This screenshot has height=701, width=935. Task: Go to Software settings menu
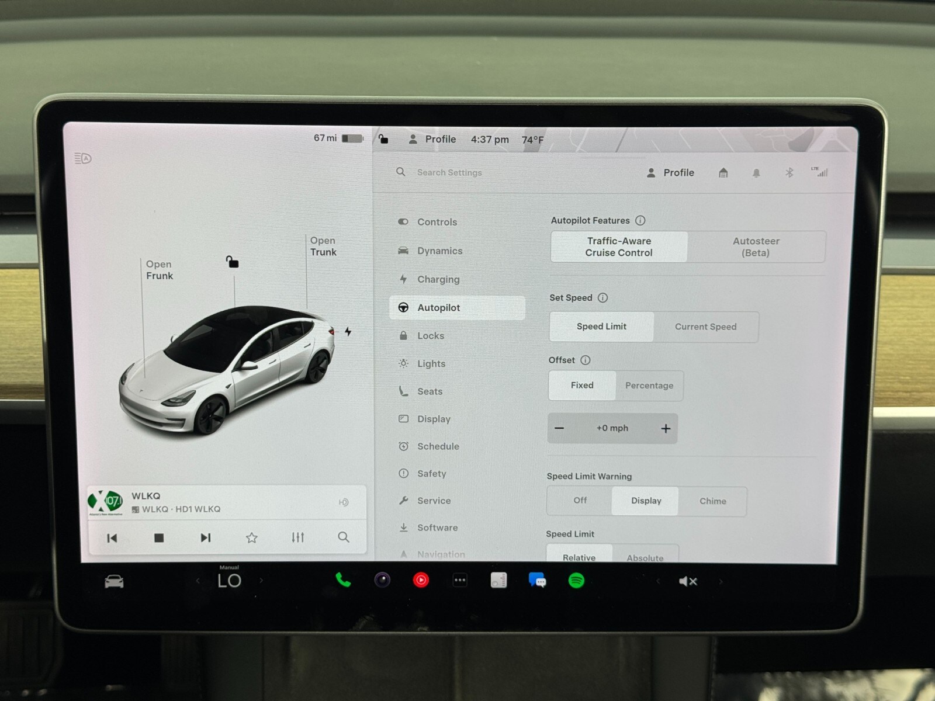[x=437, y=528]
